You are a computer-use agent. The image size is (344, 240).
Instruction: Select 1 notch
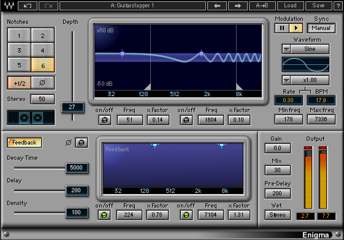click(x=19, y=35)
